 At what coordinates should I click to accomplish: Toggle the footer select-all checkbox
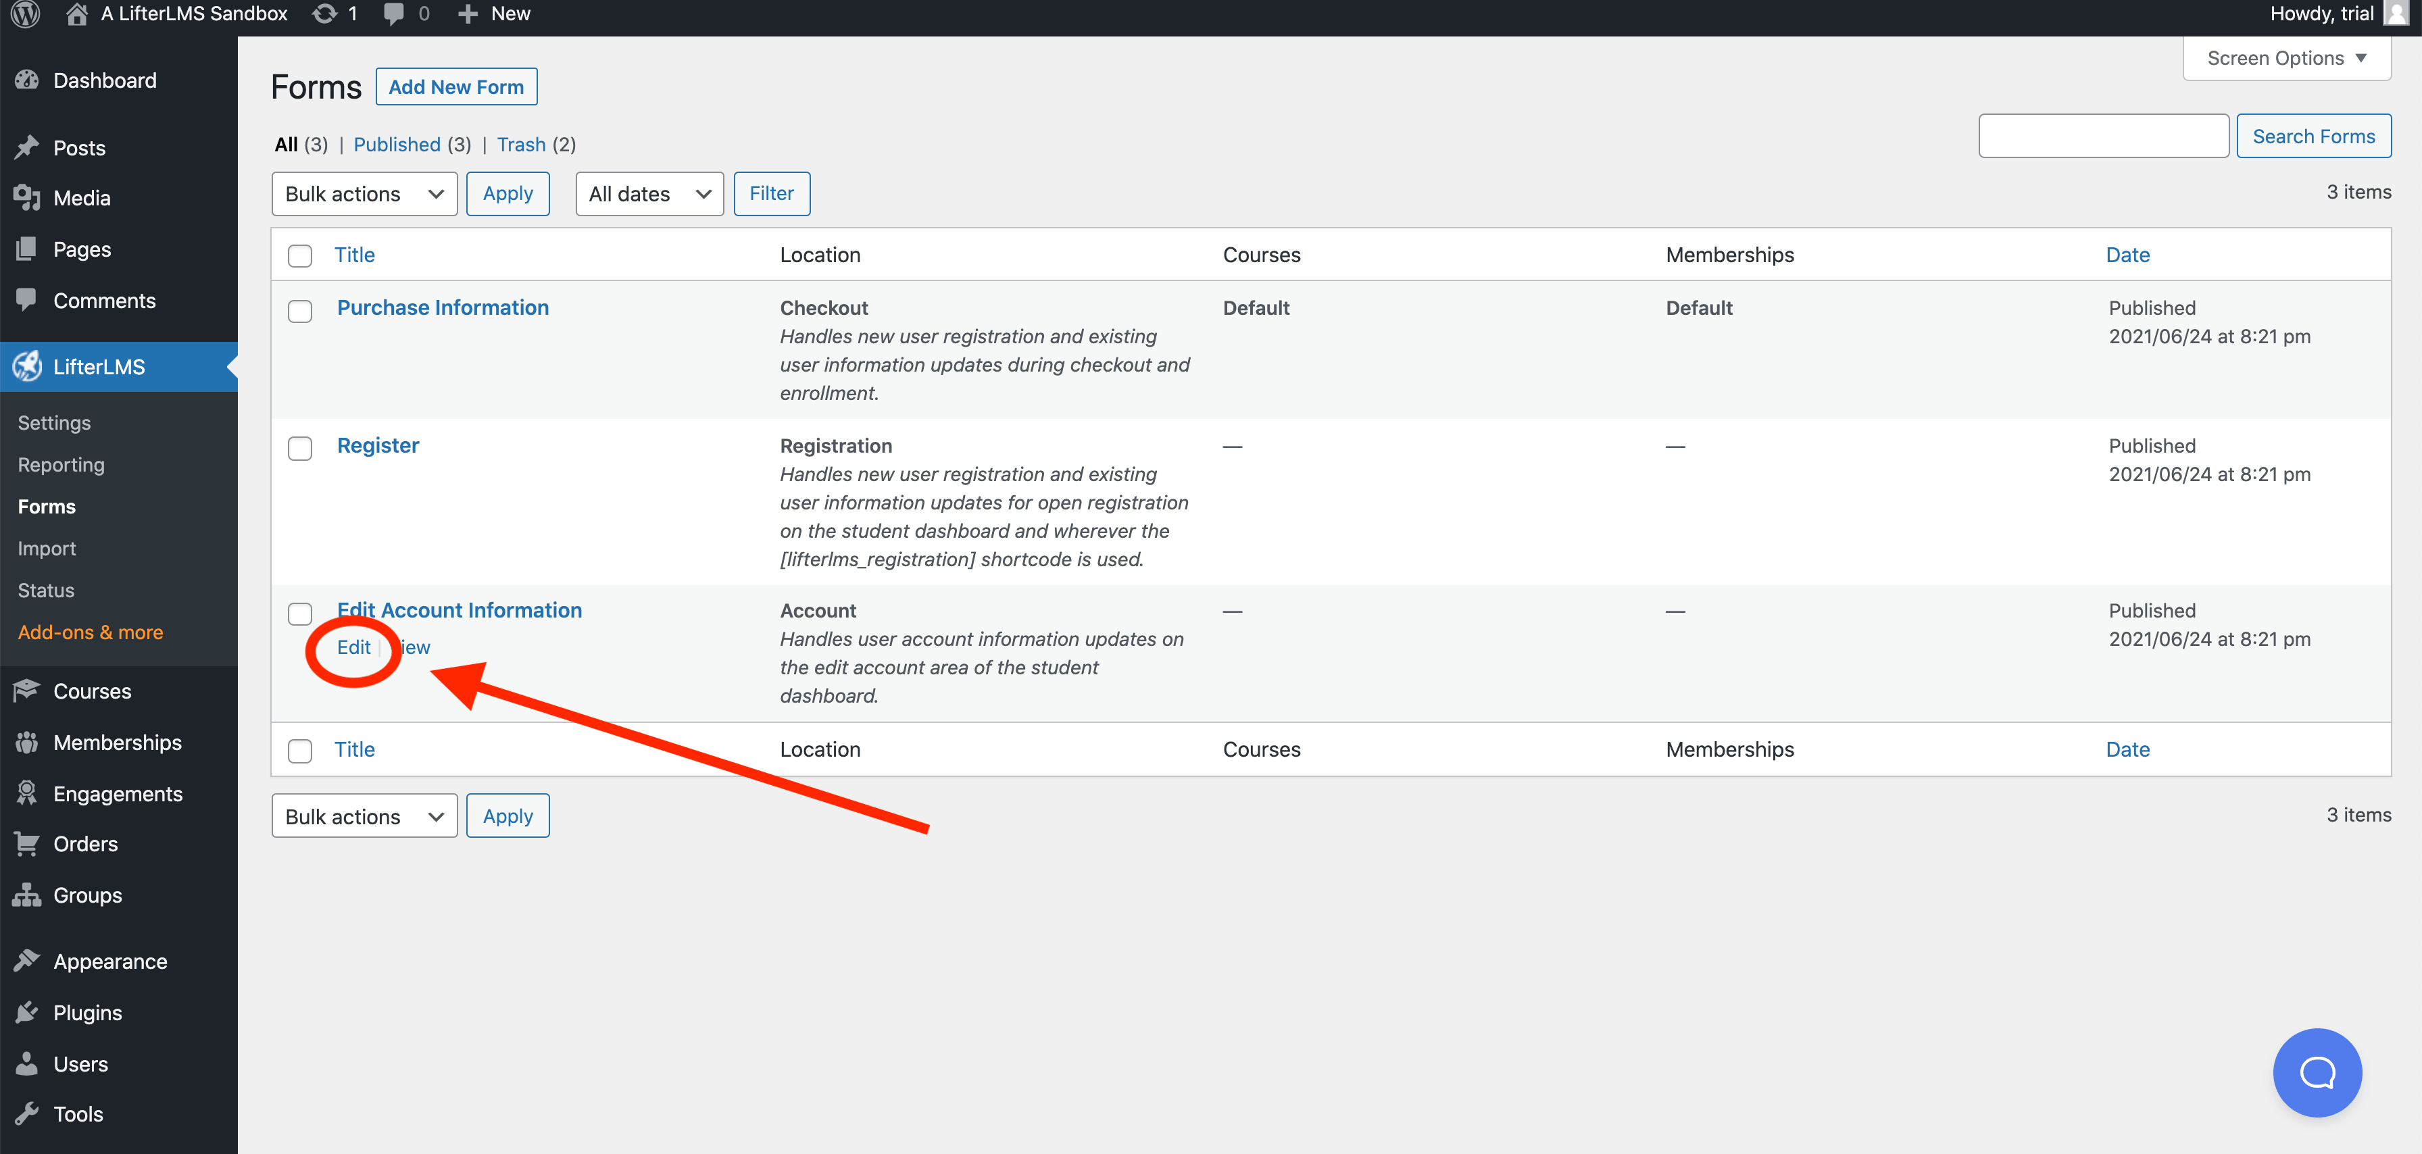(300, 751)
